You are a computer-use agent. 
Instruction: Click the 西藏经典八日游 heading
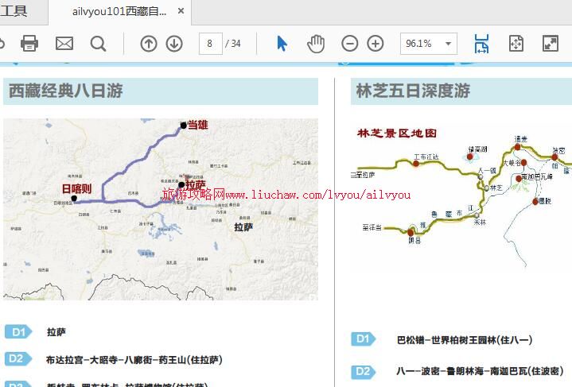[x=66, y=91]
